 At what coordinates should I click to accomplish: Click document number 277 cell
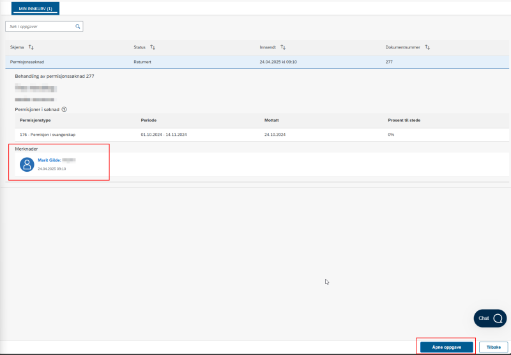389,62
